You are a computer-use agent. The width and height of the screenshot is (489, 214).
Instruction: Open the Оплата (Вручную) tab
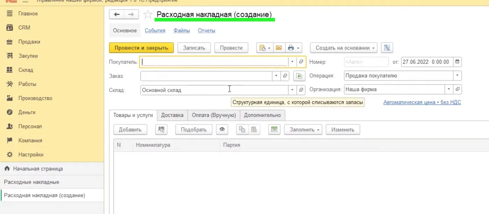pyautogui.click(x=214, y=115)
